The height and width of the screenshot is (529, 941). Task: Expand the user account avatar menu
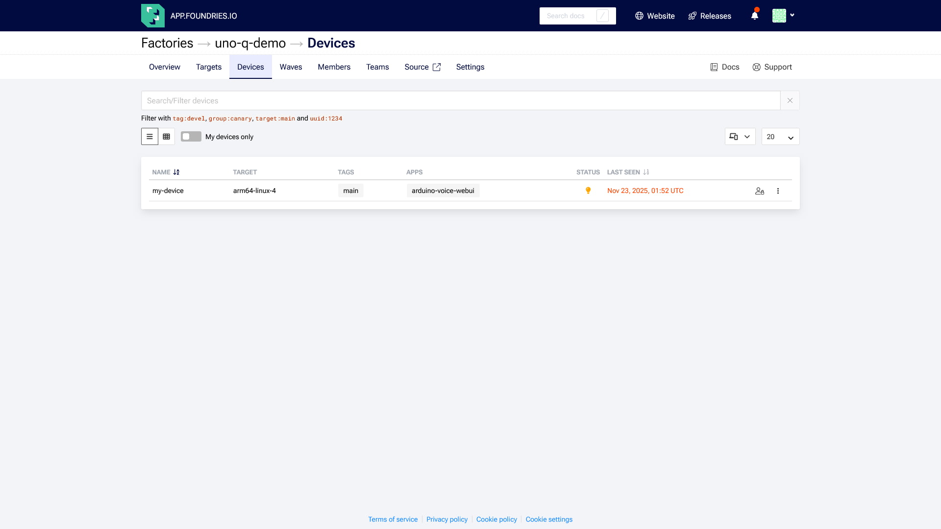tap(783, 15)
